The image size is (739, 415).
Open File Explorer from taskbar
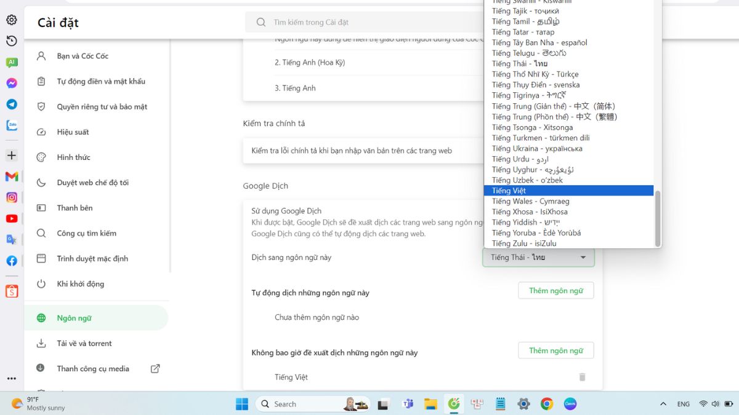click(x=430, y=404)
